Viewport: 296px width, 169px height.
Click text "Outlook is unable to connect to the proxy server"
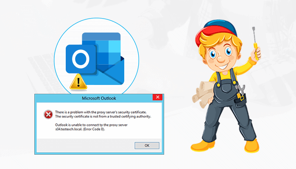(91, 125)
